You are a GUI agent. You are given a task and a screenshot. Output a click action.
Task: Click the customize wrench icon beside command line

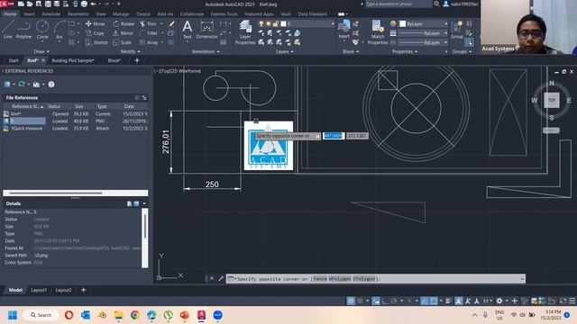[221, 278]
